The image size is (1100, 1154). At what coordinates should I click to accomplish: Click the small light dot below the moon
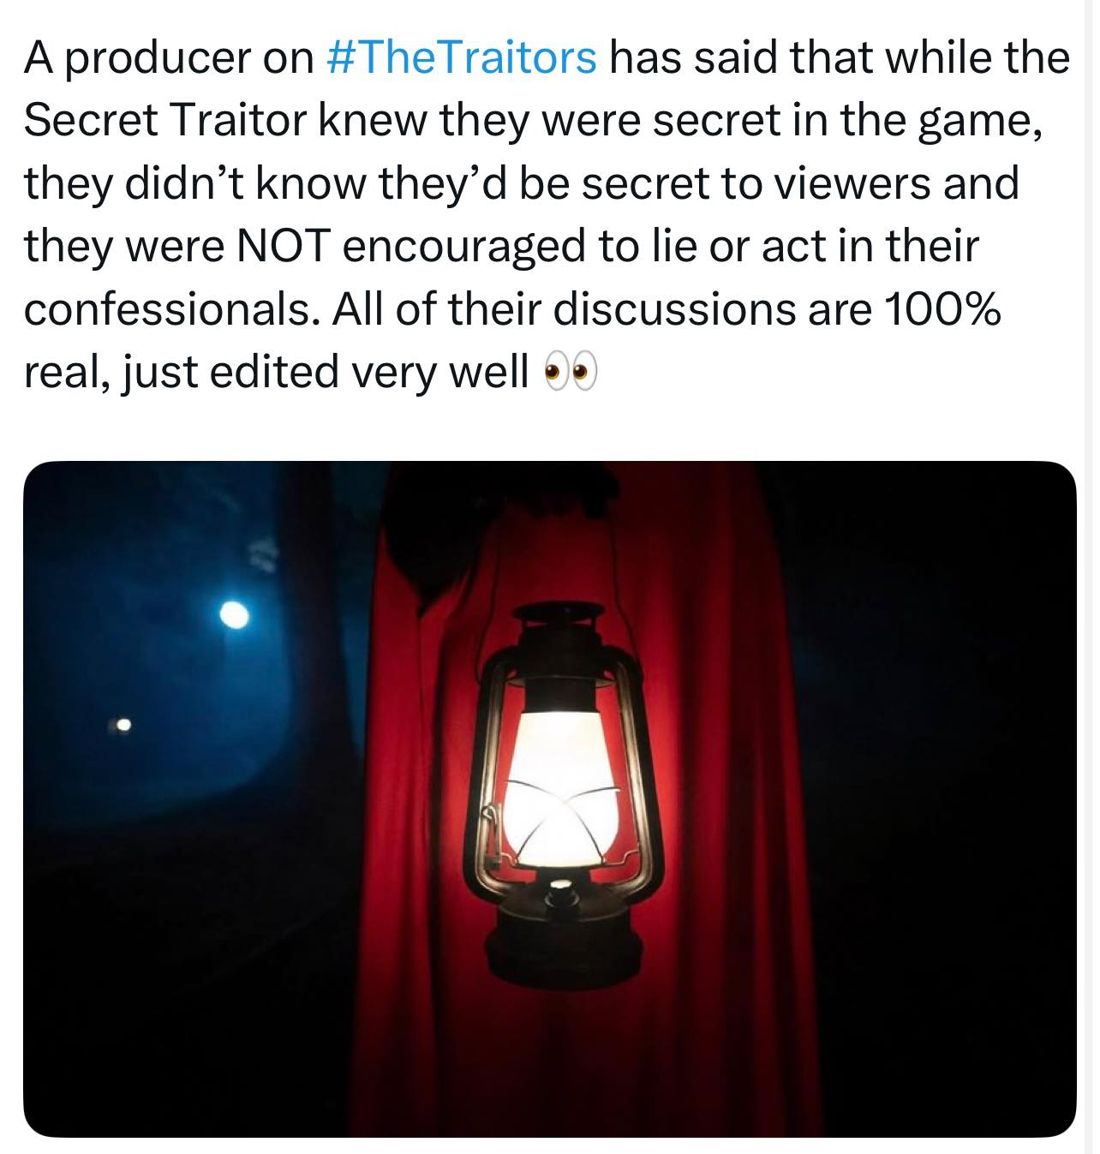[124, 725]
